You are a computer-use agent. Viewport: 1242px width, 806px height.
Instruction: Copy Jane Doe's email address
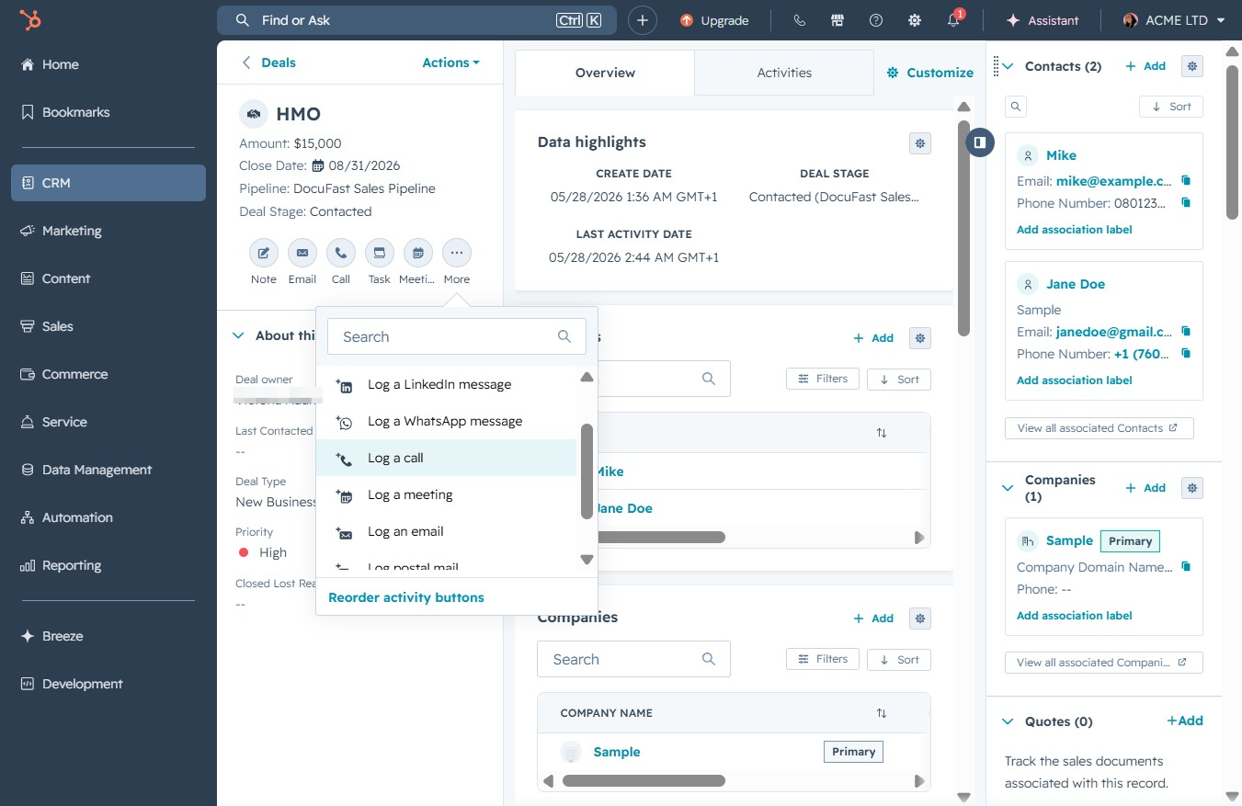click(1186, 332)
